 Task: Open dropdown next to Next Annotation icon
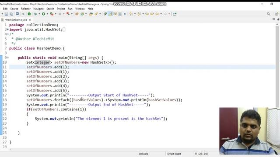point(135,14)
